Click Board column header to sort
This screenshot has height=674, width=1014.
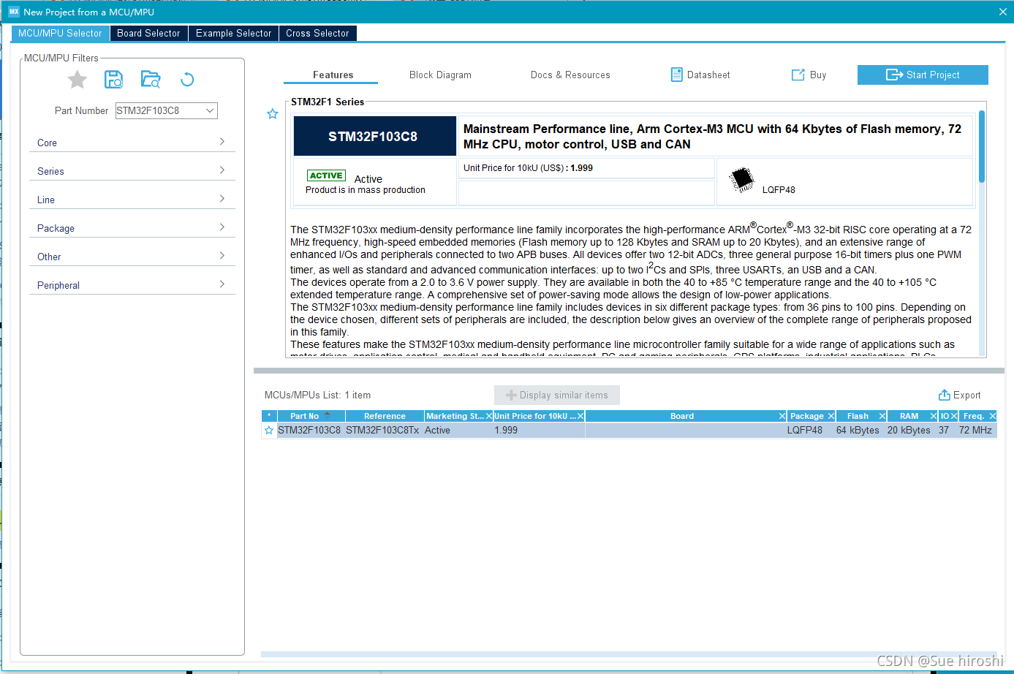click(x=681, y=416)
